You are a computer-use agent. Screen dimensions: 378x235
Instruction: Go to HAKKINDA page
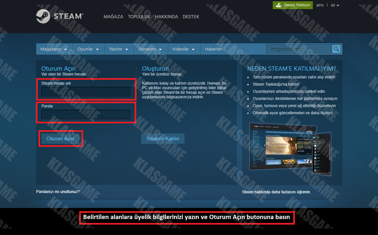pos(167,17)
